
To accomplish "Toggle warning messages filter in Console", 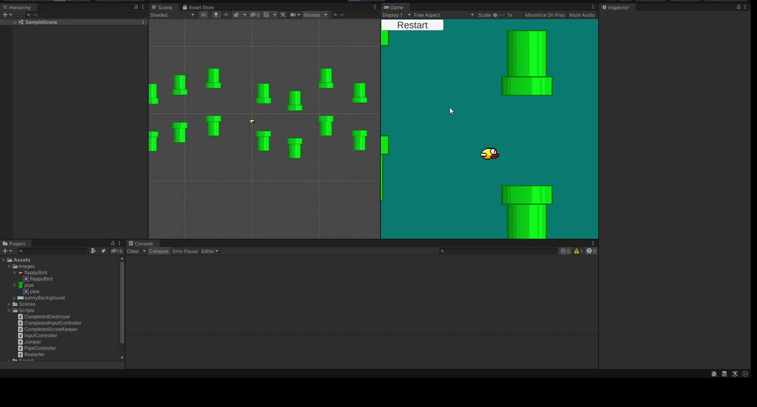I will pos(578,251).
